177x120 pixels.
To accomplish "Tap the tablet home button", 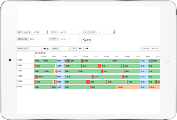I will [x=168, y=60].
